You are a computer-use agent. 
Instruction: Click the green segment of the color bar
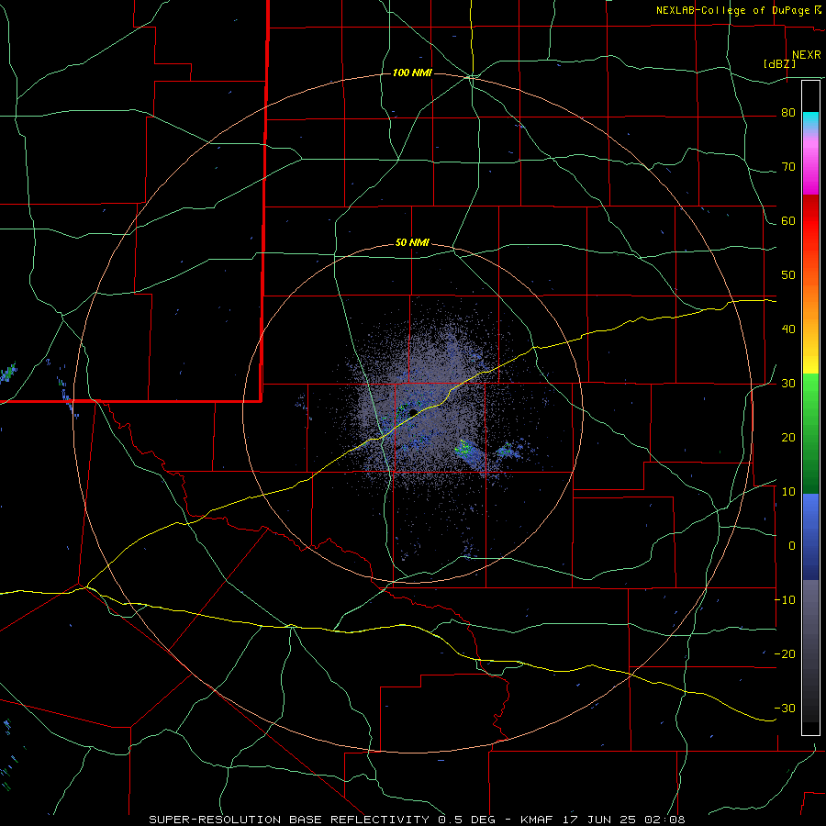pos(810,433)
